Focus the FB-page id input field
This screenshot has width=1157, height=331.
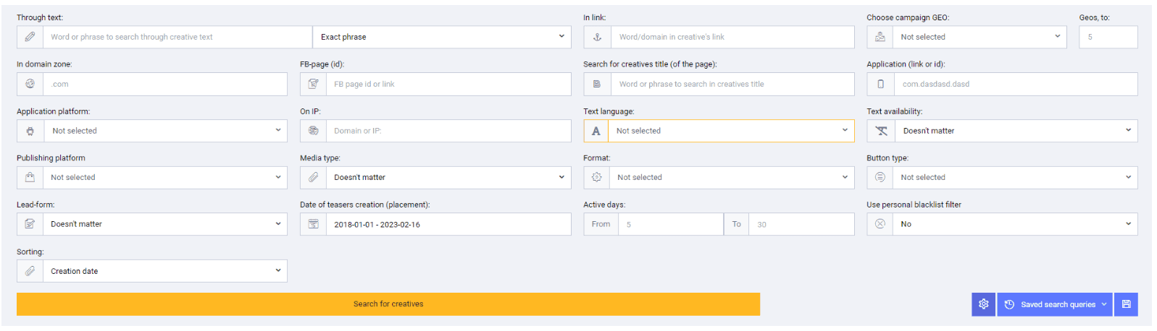coord(448,84)
